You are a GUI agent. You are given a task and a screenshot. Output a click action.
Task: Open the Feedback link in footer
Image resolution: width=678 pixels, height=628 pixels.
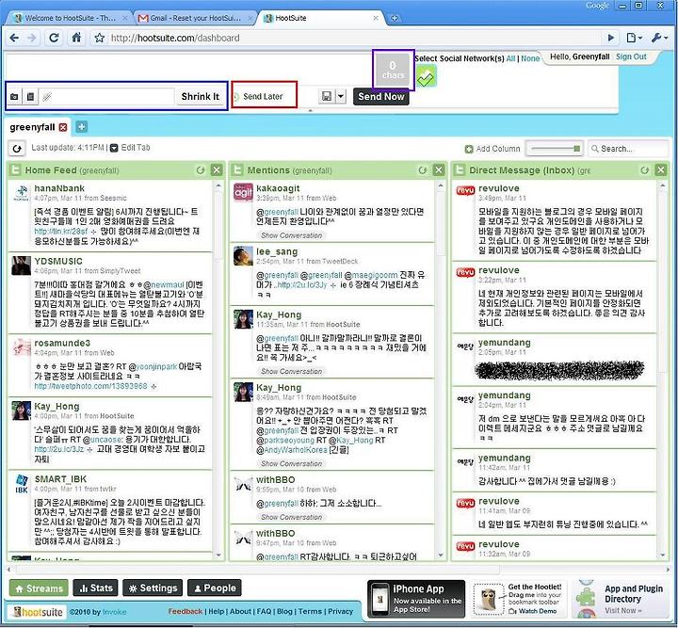coord(186,611)
